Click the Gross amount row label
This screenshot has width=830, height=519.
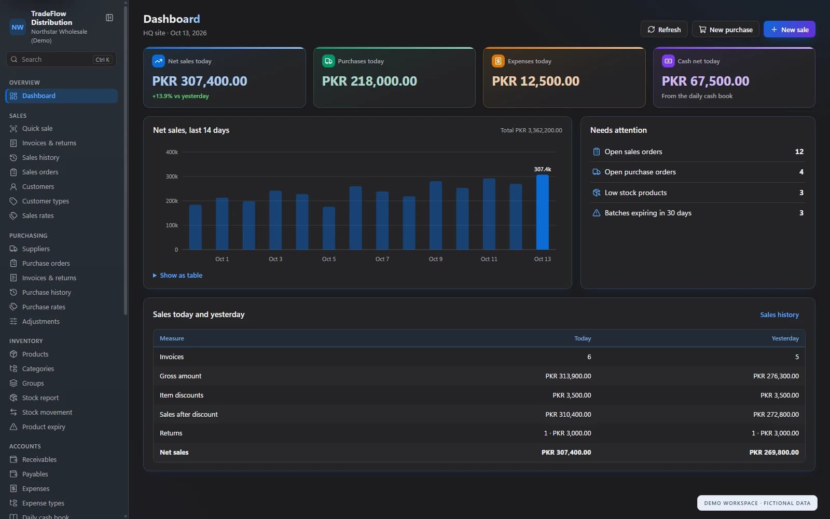click(181, 376)
